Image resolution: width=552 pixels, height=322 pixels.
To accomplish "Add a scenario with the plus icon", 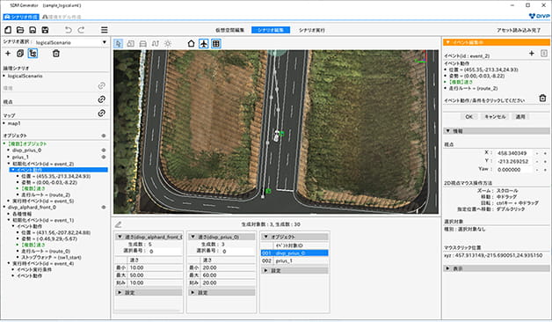I will point(8,54).
